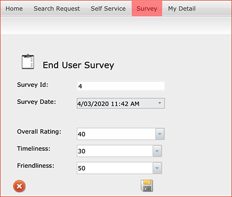
Task: Click the Survey Date value 4/03/2020 11:42 AM
Action: click(108, 104)
